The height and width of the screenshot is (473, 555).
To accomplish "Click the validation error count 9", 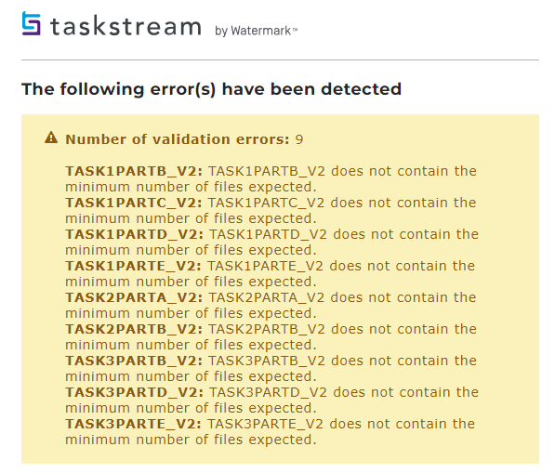I will [x=299, y=139].
